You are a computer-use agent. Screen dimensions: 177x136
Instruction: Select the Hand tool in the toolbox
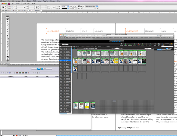(8, 52)
